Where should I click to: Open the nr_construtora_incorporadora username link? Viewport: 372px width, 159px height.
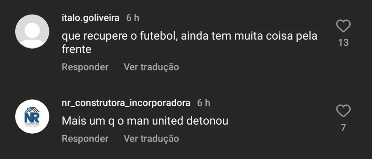[x=126, y=103]
